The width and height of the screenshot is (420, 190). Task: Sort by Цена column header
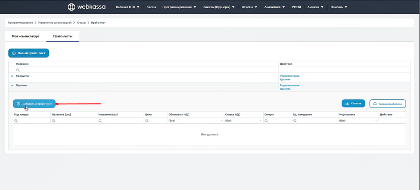coord(148,114)
